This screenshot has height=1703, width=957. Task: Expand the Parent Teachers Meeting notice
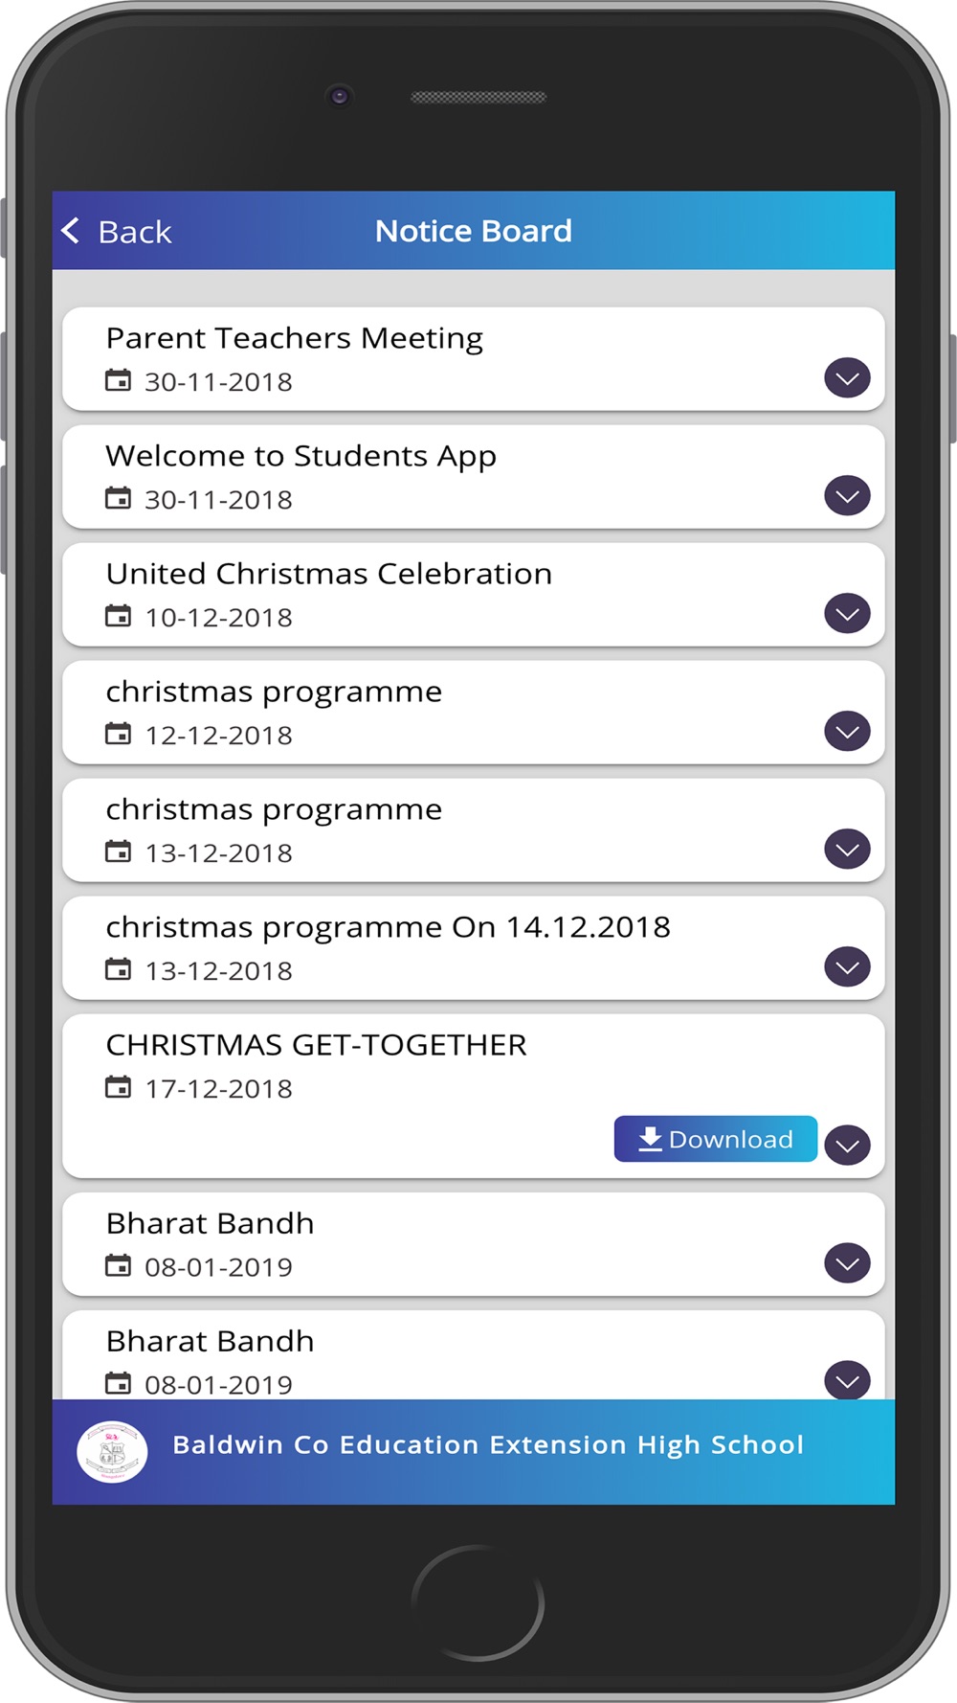click(847, 378)
